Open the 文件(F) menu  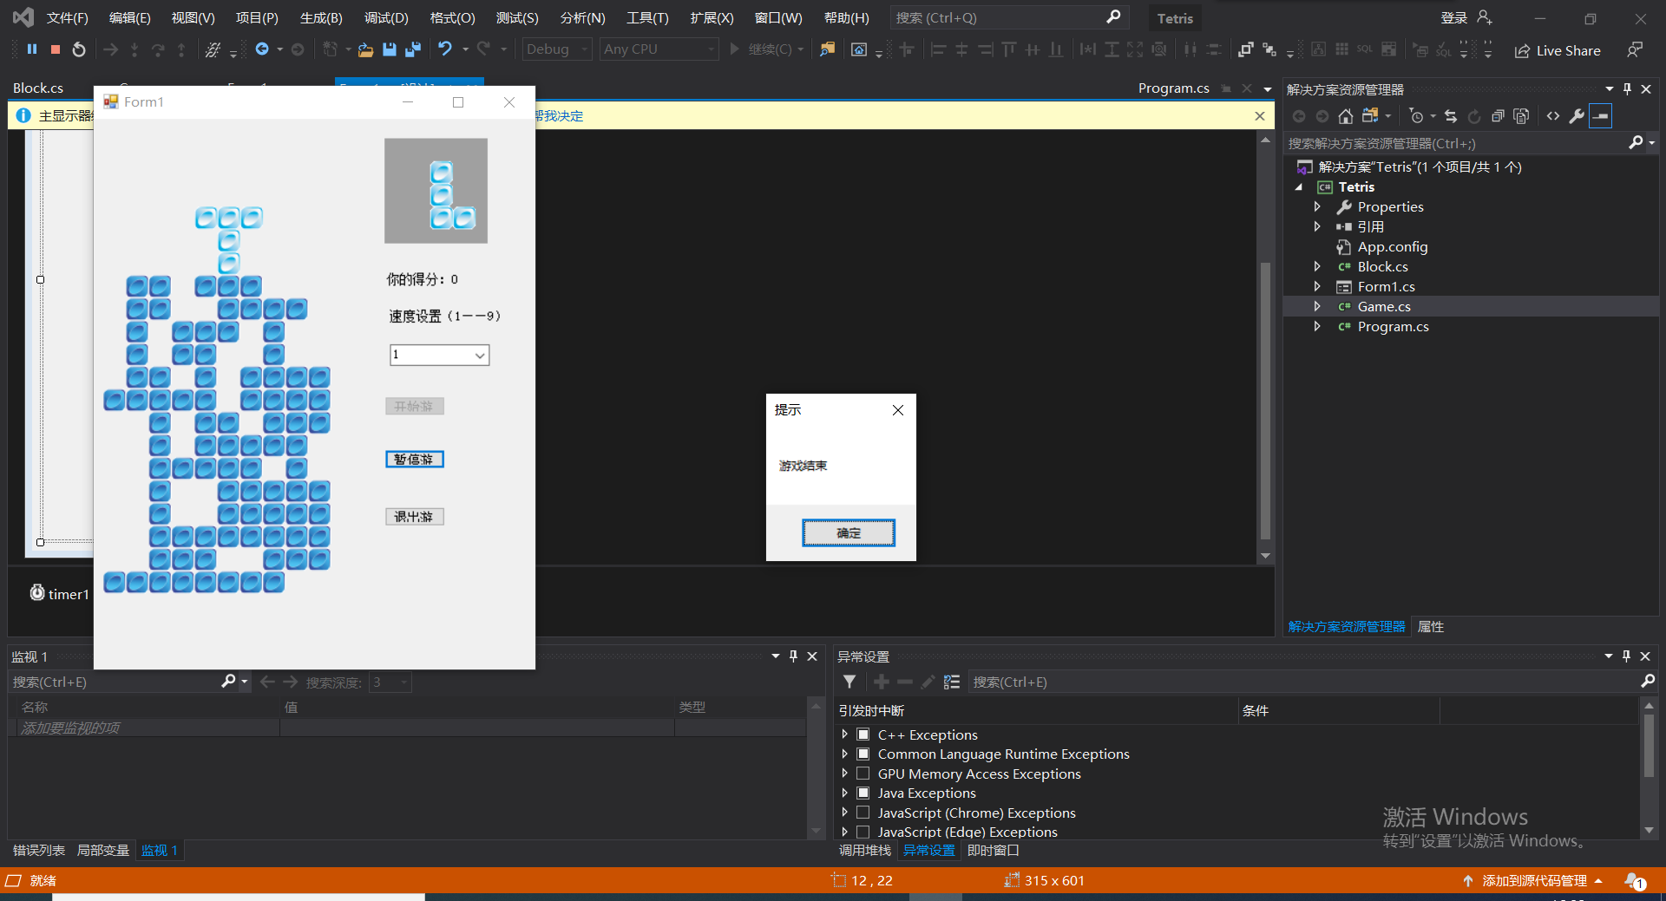click(x=68, y=17)
